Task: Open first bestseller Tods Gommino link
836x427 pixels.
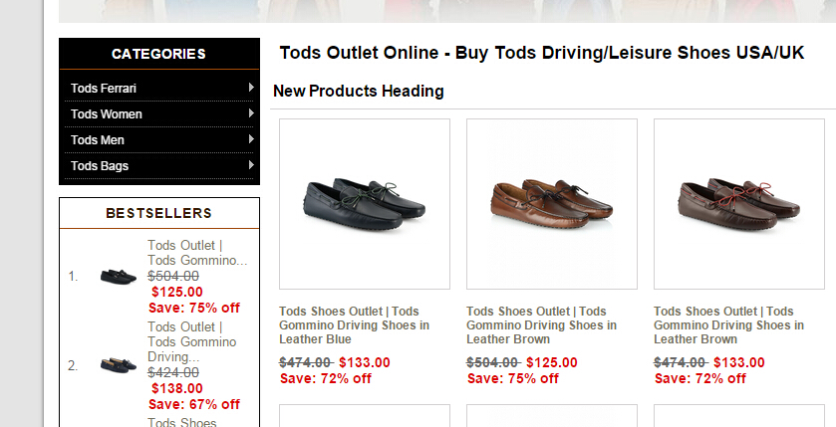Action: coord(196,253)
